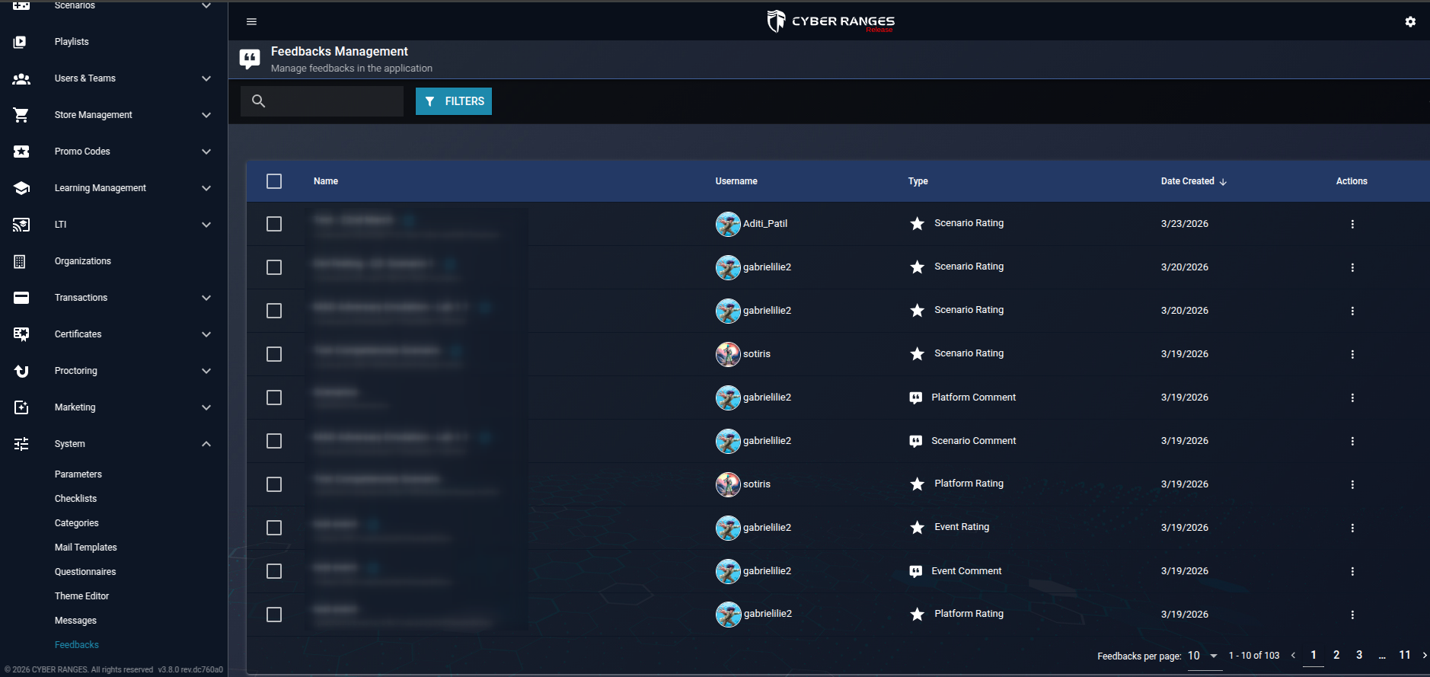Go to page 2 of feedbacks
The height and width of the screenshot is (677, 1430).
point(1336,655)
